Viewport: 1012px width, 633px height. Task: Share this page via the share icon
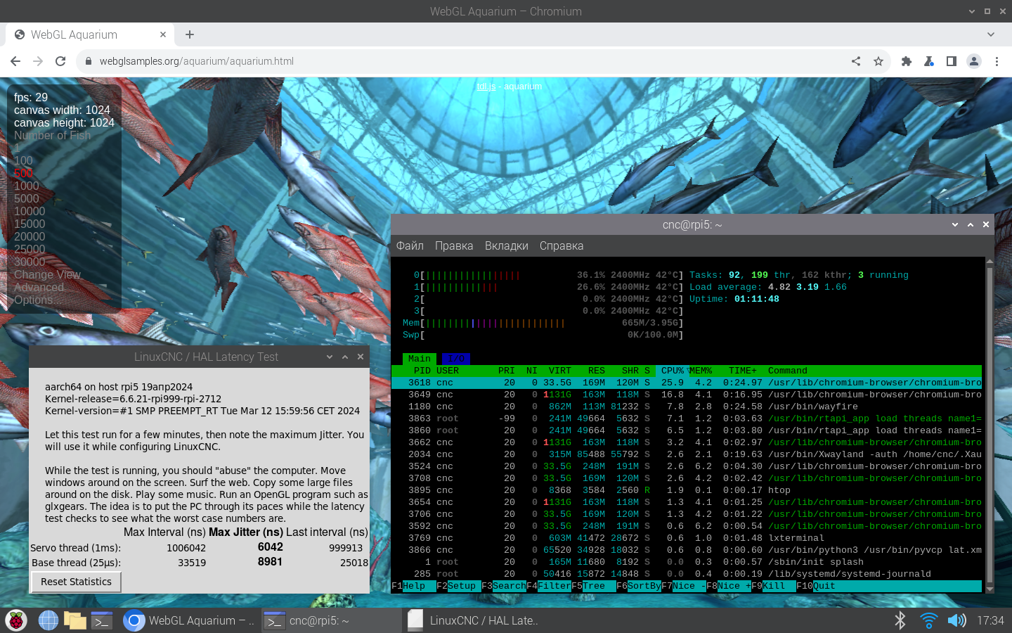[856, 61]
